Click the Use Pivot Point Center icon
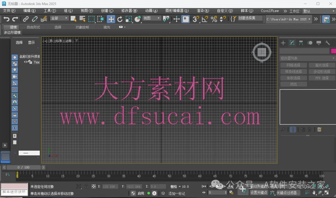The height and width of the screenshot is (198, 336). (x=166, y=19)
